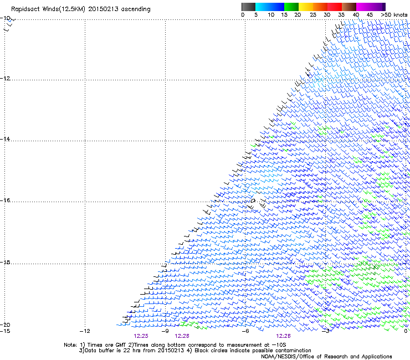Click the 'Times are GMT' note line
Image resolution: width=410 pixels, height=360 pixels.
click(x=175, y=345)
